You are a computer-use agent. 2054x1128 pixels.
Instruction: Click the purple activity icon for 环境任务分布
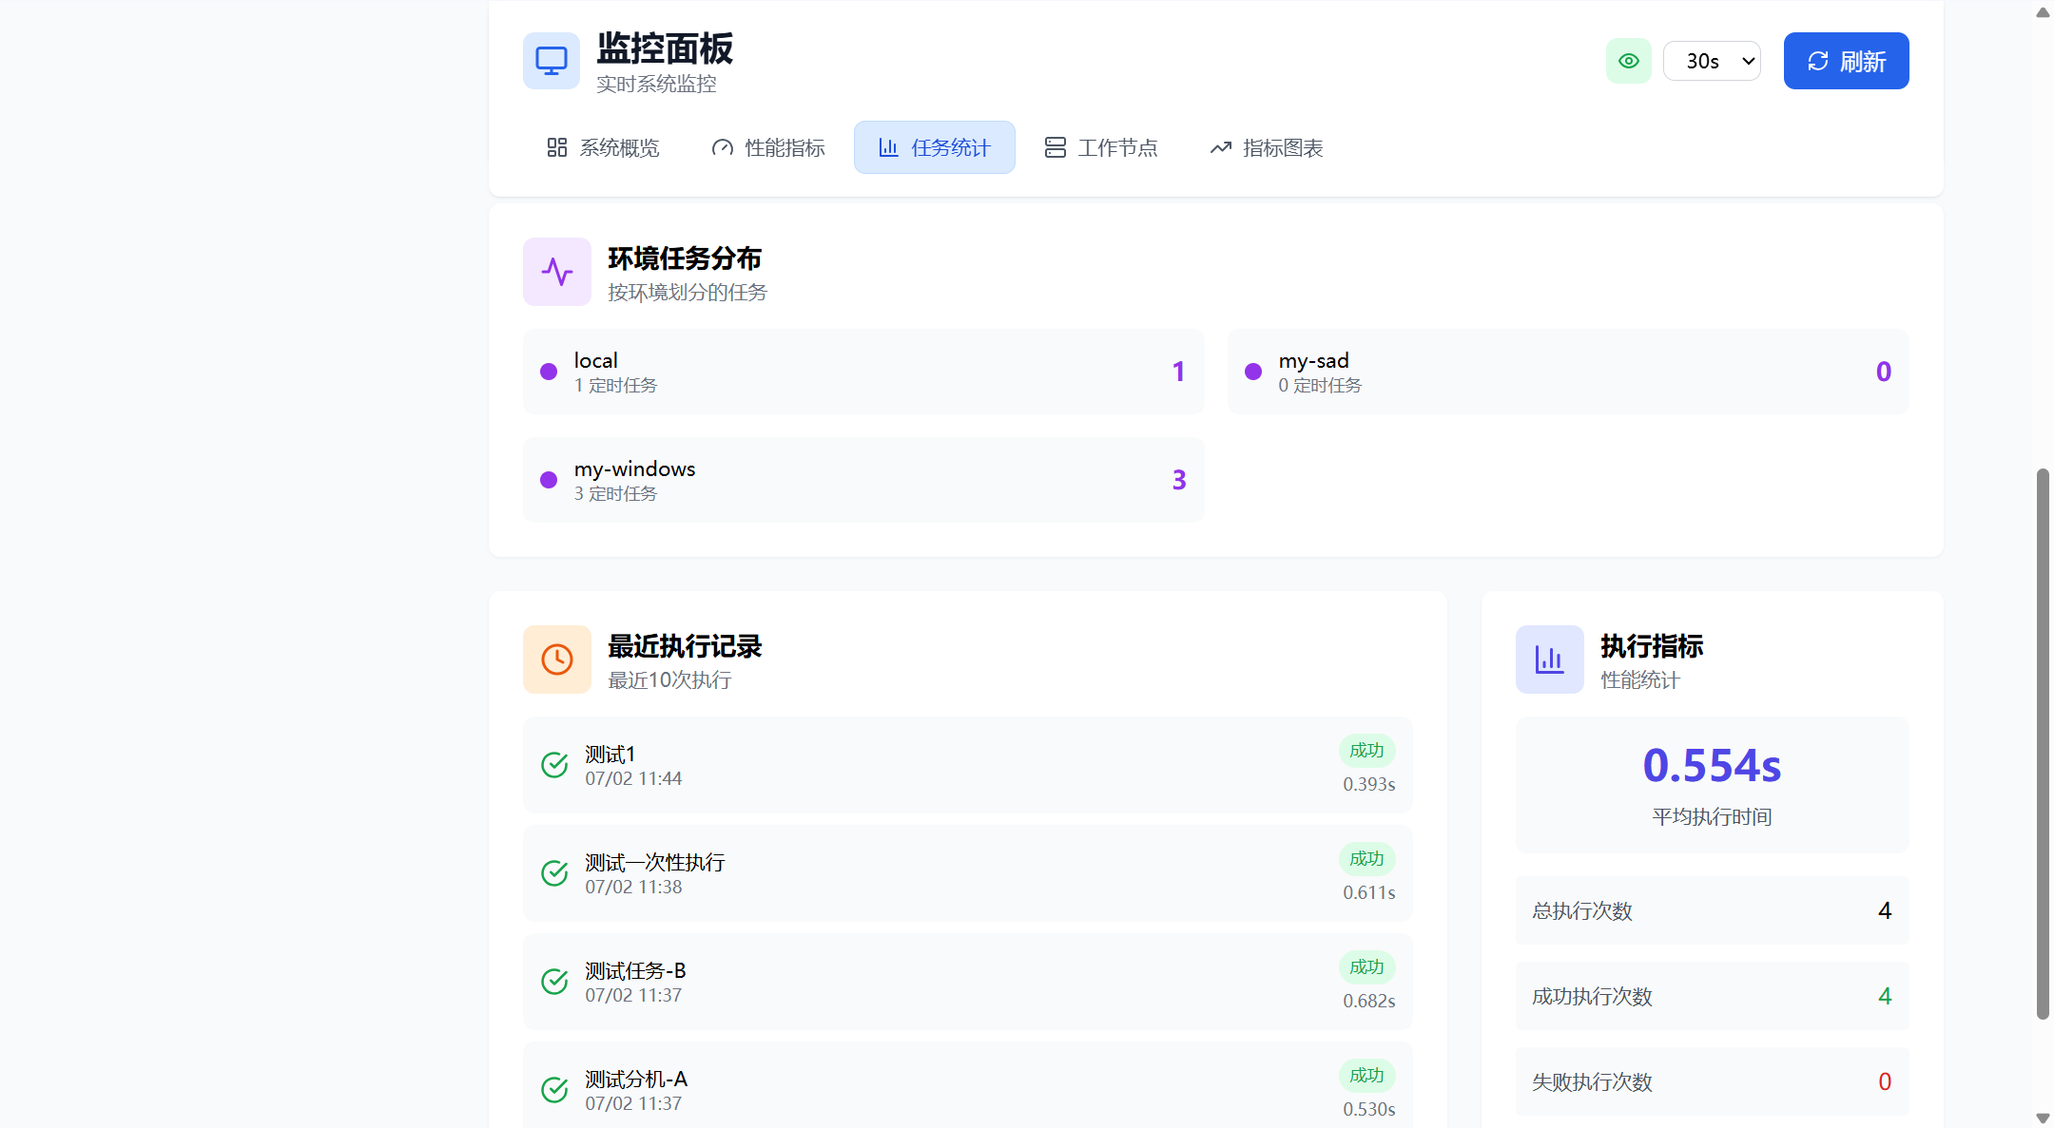click(x=556, y=272)
